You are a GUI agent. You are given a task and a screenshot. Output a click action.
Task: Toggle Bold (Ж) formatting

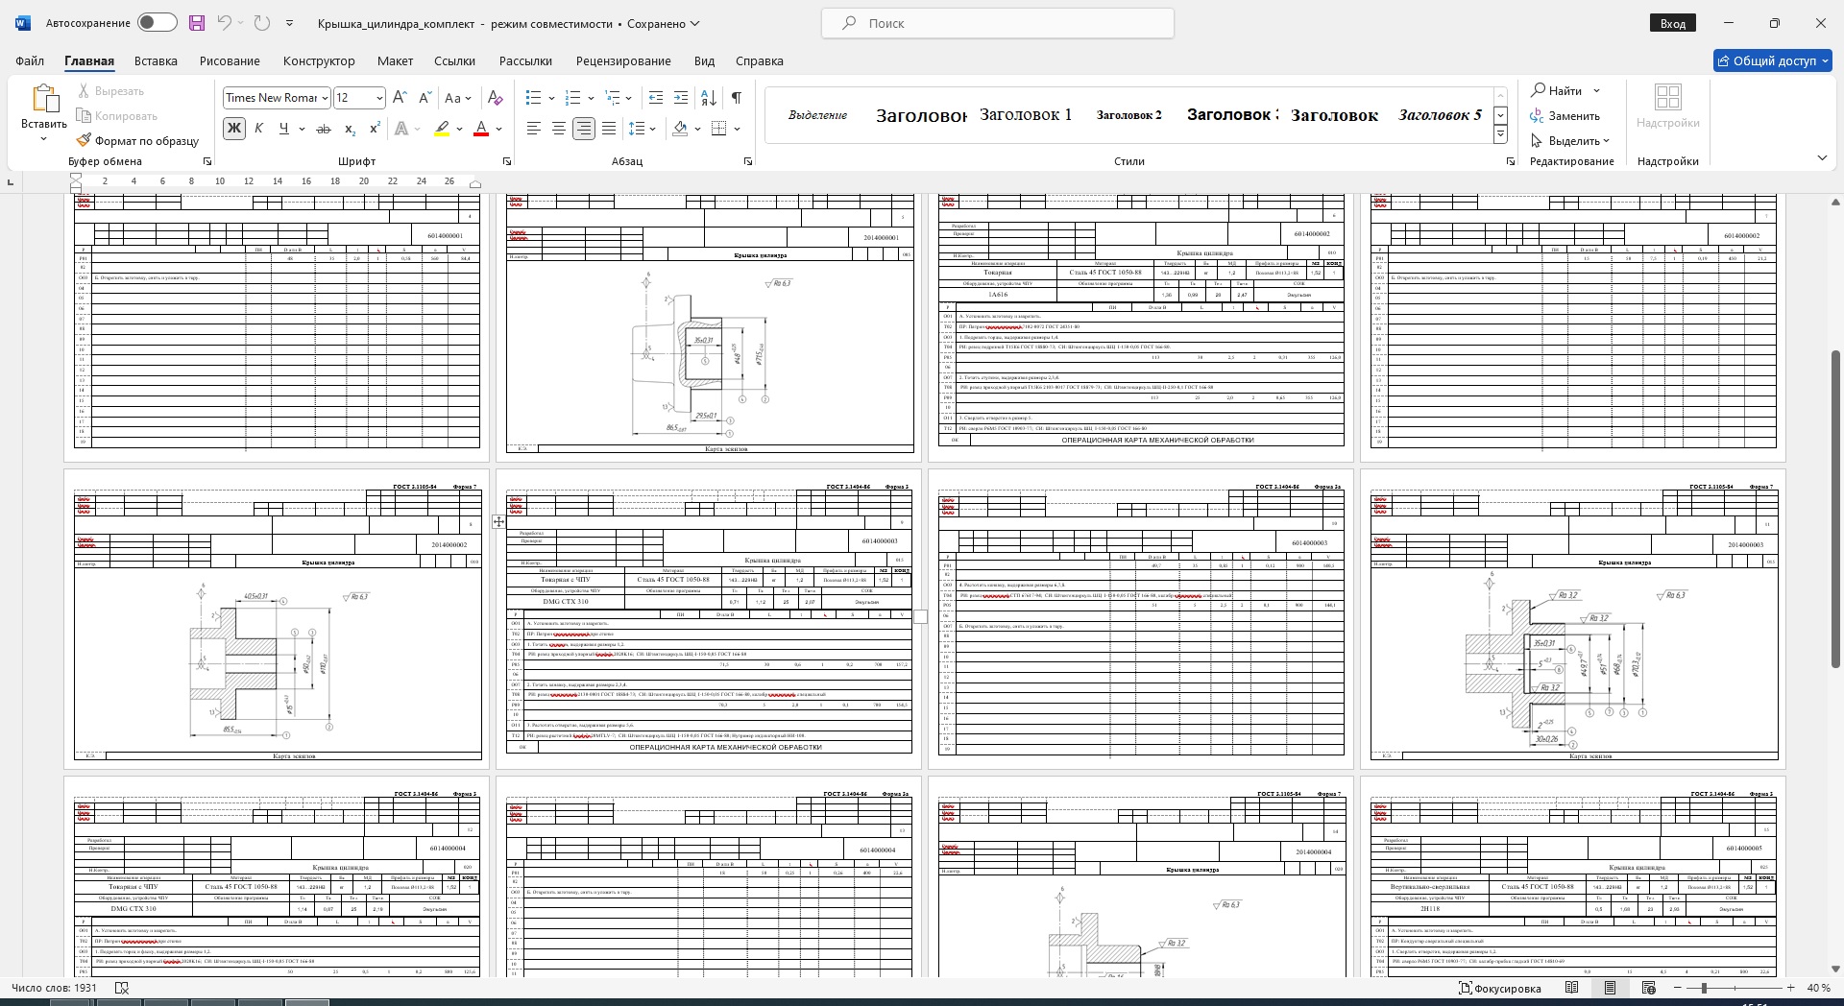point(233,129)
